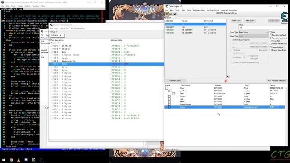Screen dimensions: 290x163
Task: Open the Value Type dropdown
Action: [253, 36]
